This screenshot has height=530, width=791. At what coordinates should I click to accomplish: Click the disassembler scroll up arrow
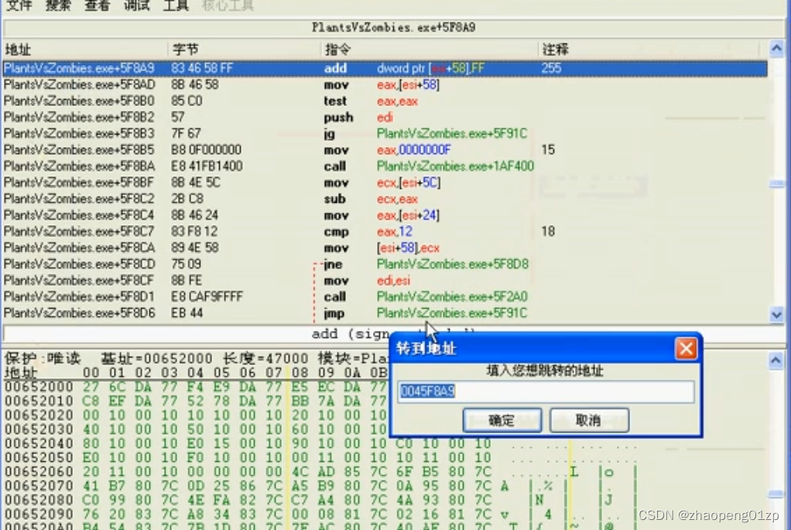tap(776, 49)
